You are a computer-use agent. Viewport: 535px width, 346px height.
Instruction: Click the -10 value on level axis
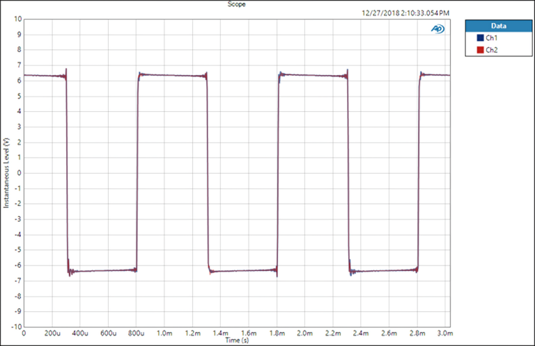(x=17, y=327)
